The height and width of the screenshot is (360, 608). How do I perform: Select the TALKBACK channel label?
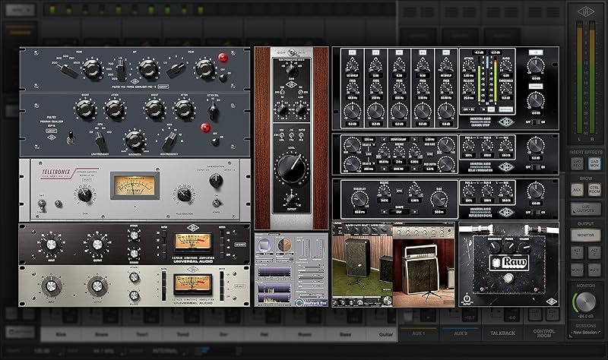tap(502, 333)
